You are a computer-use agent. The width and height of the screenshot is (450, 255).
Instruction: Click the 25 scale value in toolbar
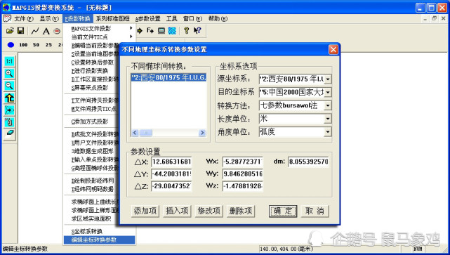(48, 45)
